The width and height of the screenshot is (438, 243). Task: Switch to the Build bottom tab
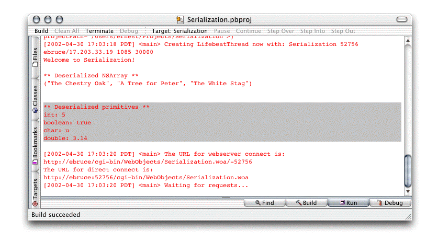[307, 203]
